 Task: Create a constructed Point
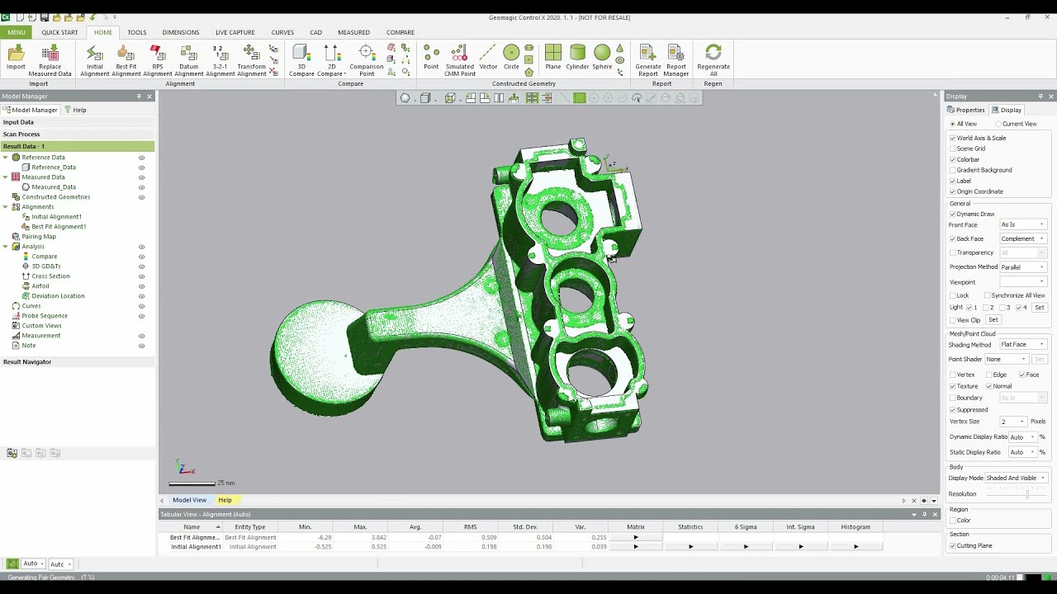(x=431, y=59)
